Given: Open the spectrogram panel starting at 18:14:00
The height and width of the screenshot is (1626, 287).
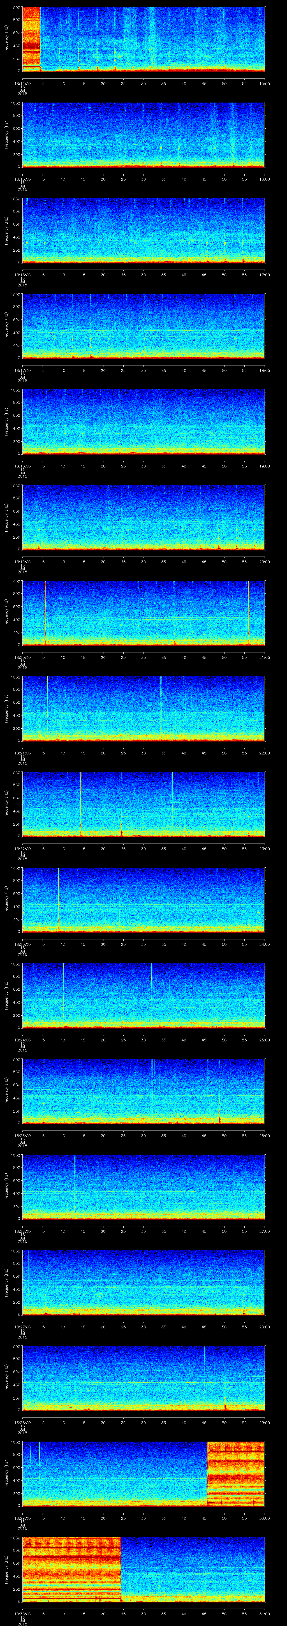Looking at the screenshot, I should (x=143, y=39).
